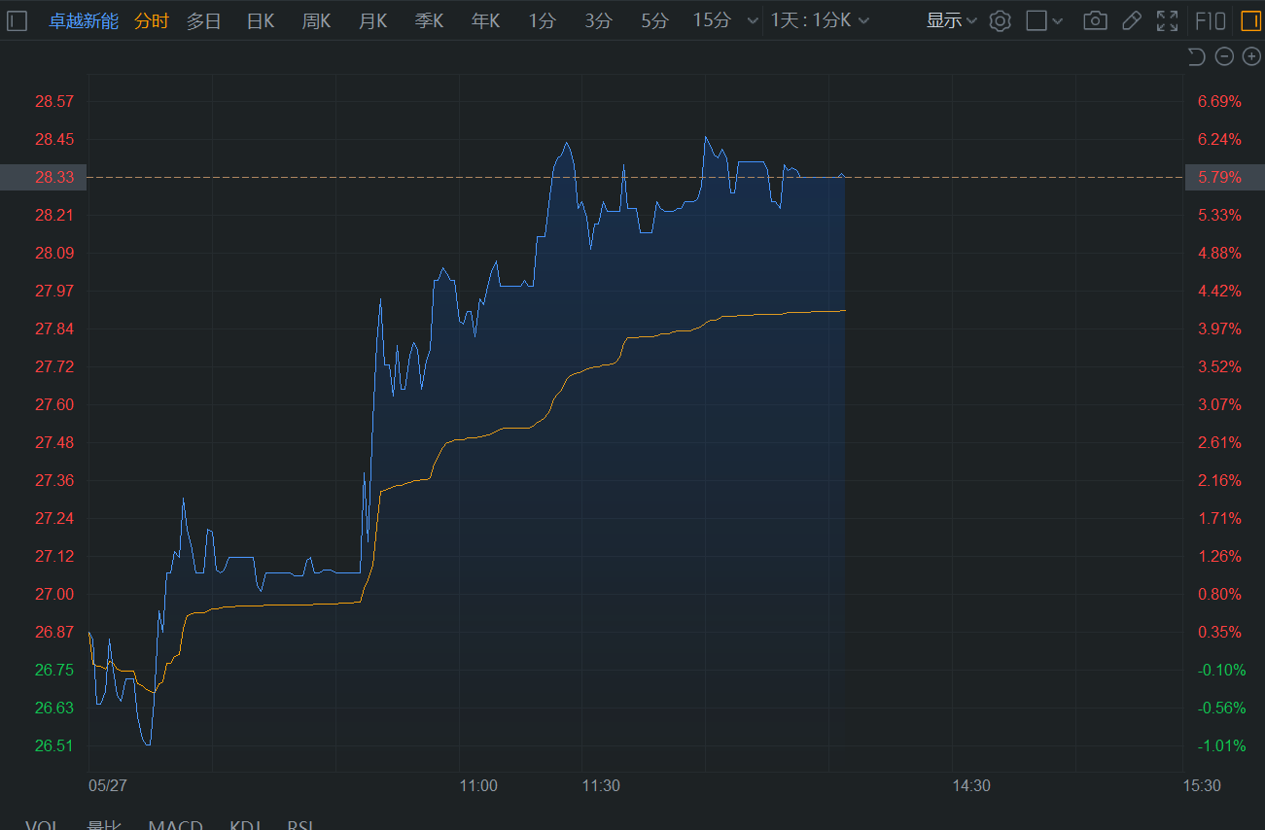Switch to 多日 multi-day view
Image resolution: width=1265 pixels, height=830 pixels.
[204, 20]
